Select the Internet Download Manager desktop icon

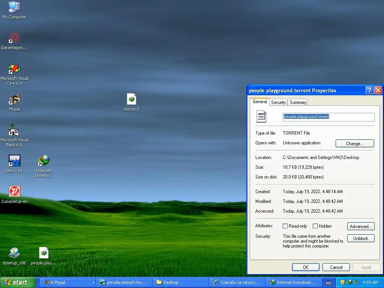[x=43, y=166]
